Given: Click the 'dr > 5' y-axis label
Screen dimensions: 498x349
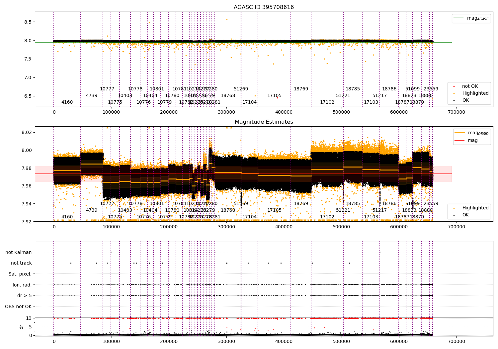Looking at the screenshot, I should (x=24, y=295).
